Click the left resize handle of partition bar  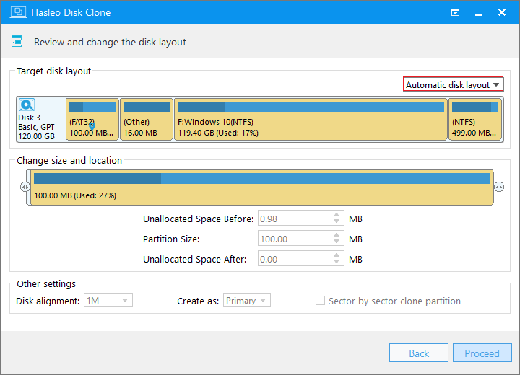coord(25,187)
